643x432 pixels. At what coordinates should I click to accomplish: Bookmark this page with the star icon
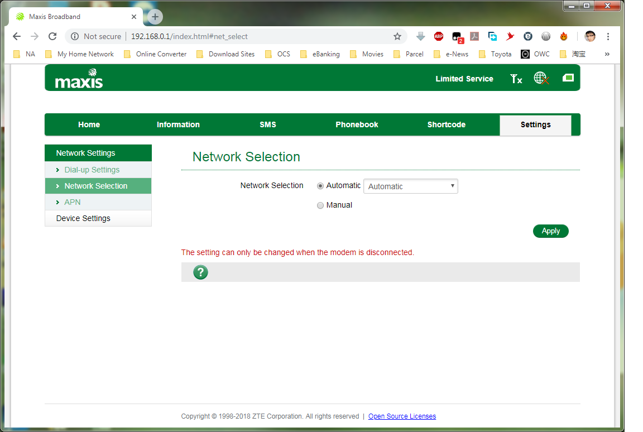pos(397,36)
